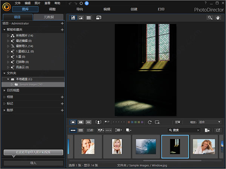Collapse the 智能收藏夹 section
Screen dimensions: 226x169
pyautogui.click(x=4, y=30)
